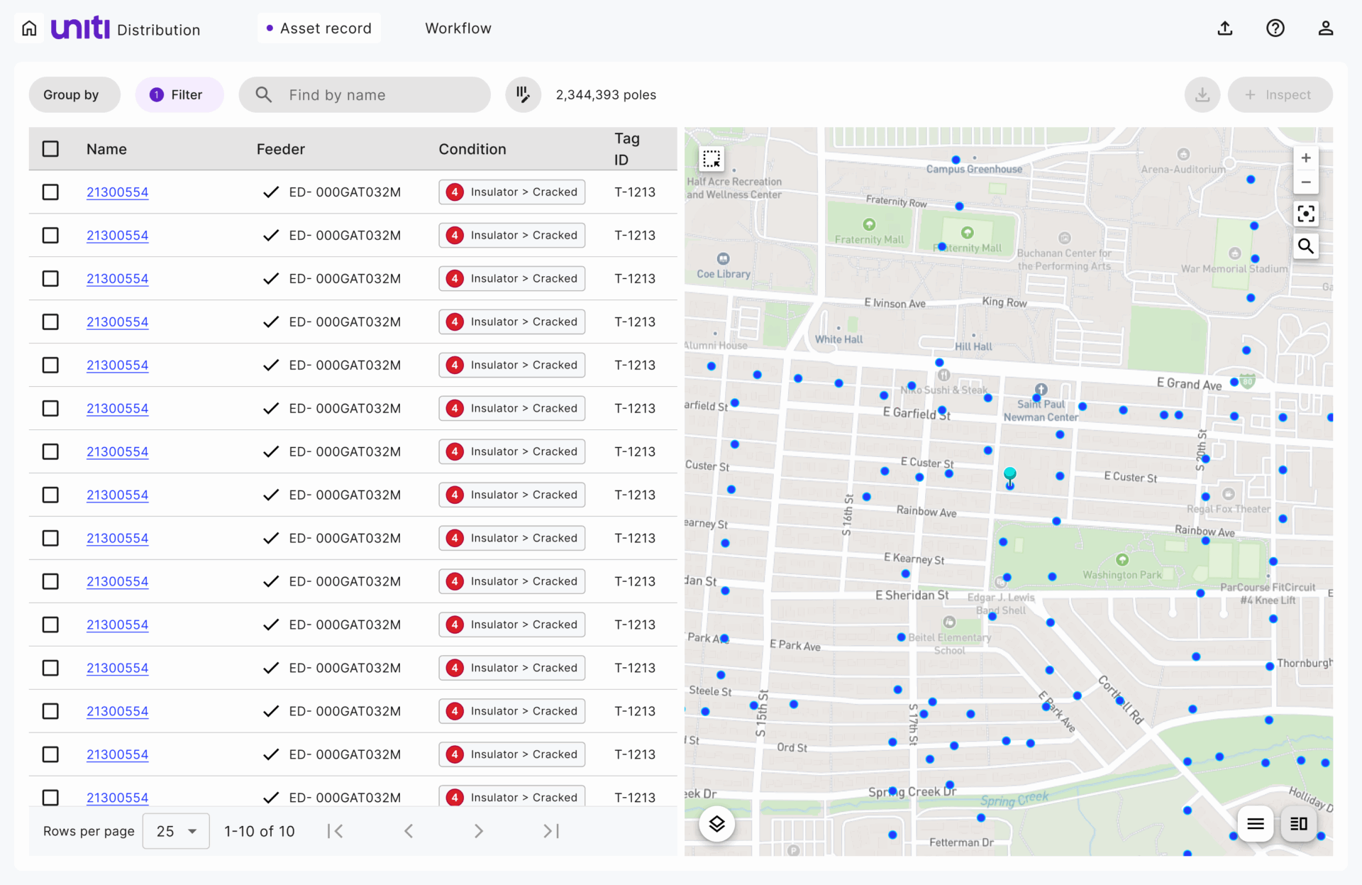1362x885 pixels.
Task: Click the Find by name search field
Action: (x=365, y=94)
